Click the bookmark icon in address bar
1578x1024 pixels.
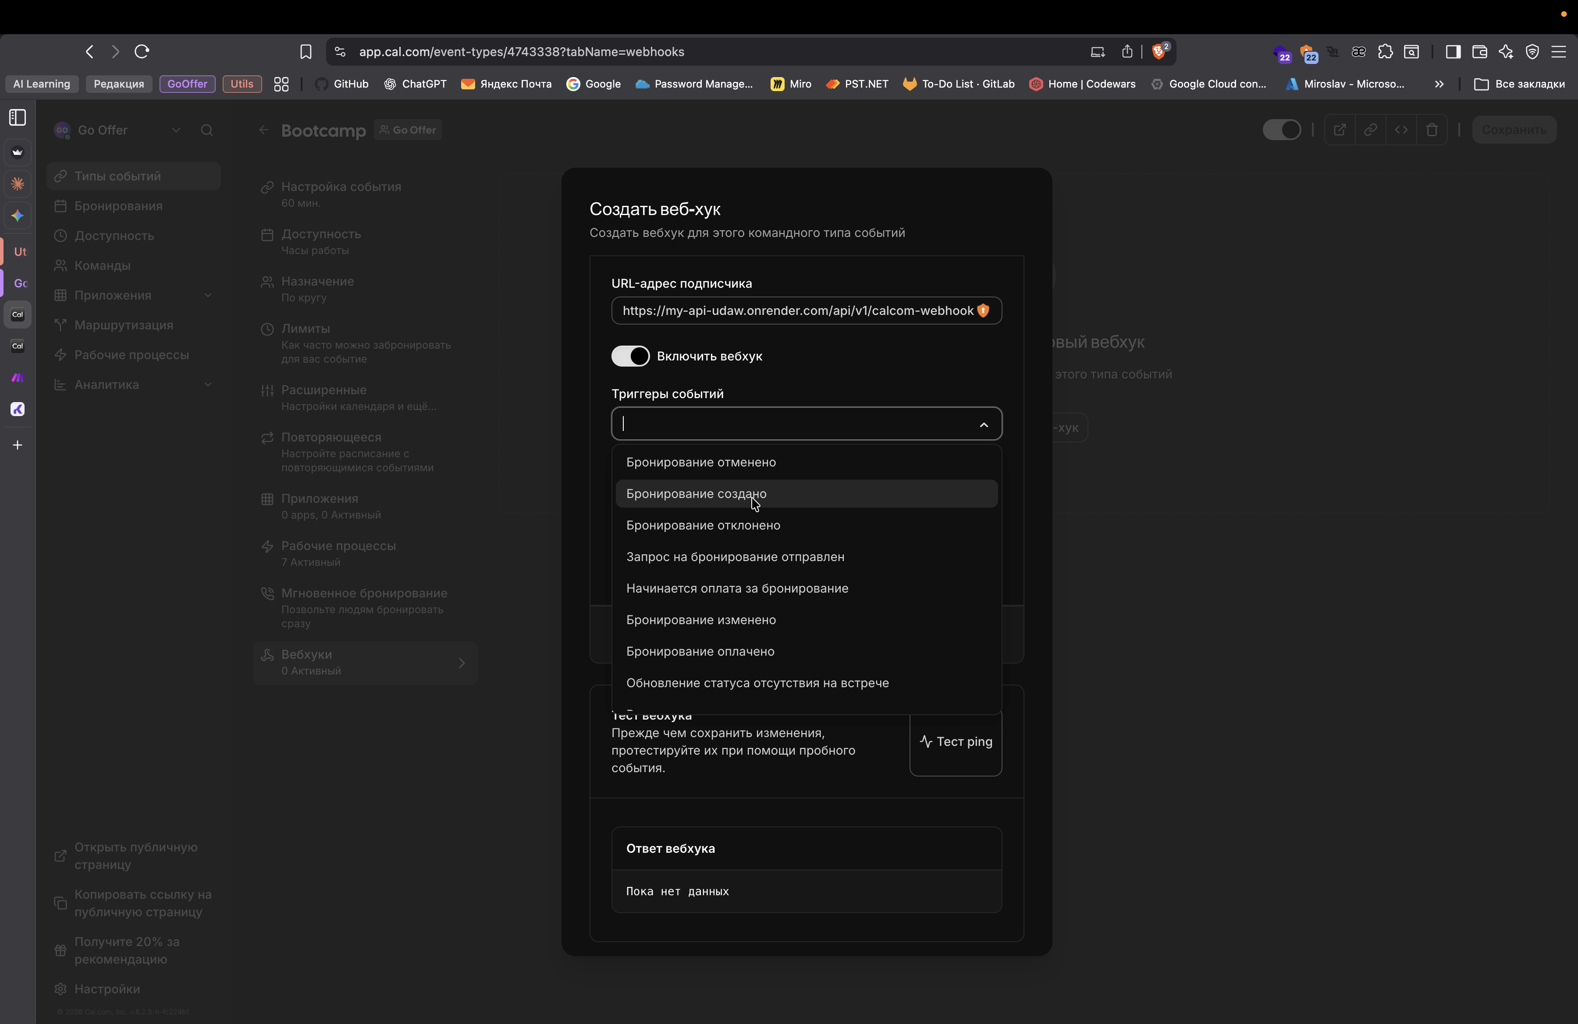[x=306, y=52]
